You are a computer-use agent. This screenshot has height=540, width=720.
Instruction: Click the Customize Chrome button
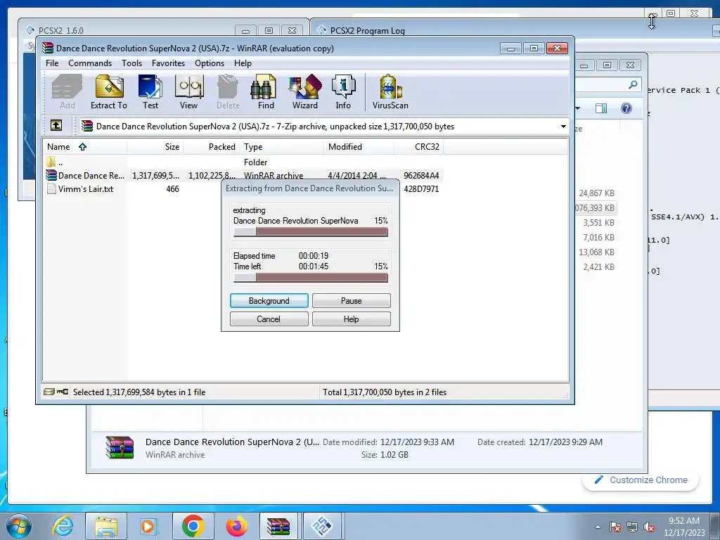[x=641, y=480]
